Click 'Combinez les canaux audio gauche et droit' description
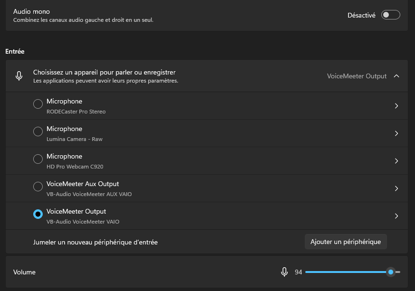 point(83,20)
